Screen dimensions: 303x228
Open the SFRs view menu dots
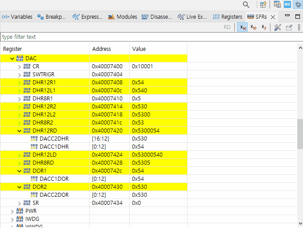(x=299, y=27)
